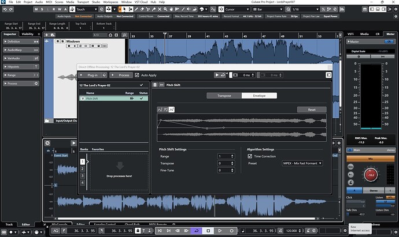
Task: Go to left locator position button
Action: [x=160, y=231]
